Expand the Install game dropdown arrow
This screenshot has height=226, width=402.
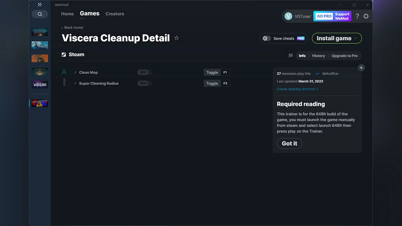[355, 39]
